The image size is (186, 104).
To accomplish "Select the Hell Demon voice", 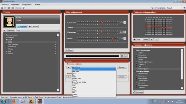I will pyautogui.click(x=12, y=47).
